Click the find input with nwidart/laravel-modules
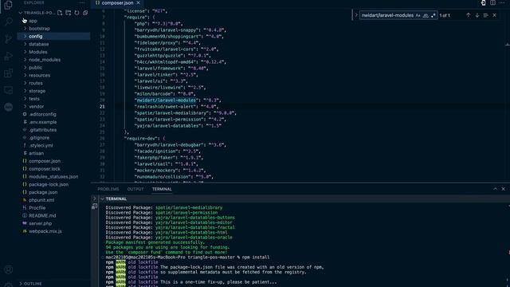This screenshot has width=510, height=287. [x=387, y=15]
